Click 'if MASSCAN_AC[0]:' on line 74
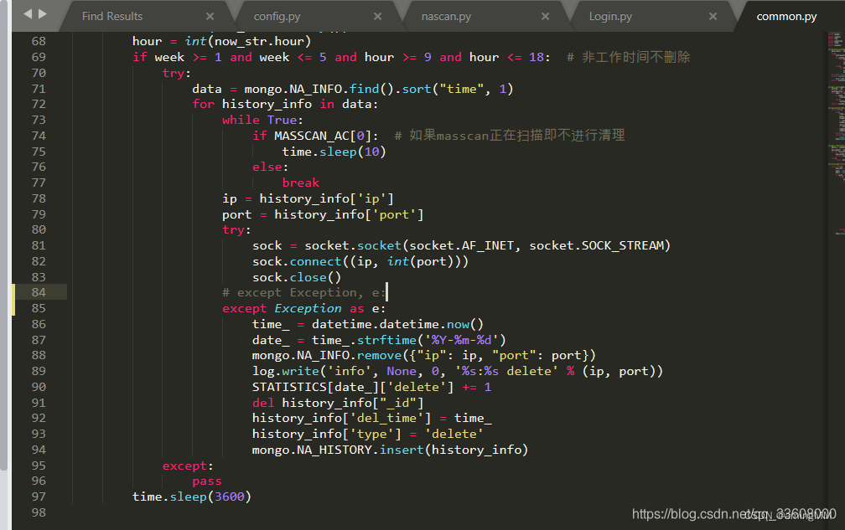Viewport: 845px width, 530px height. [316, 136]
